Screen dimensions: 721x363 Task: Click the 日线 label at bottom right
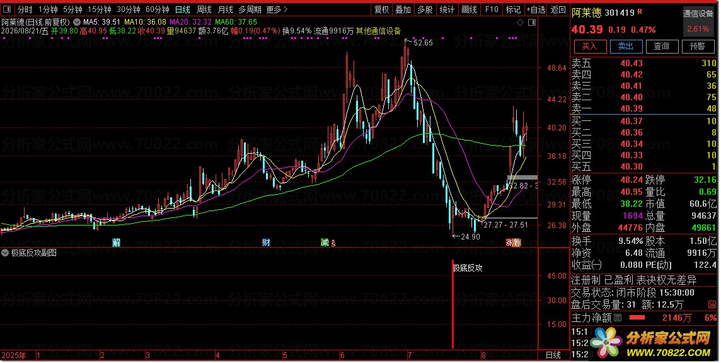(x=553, y=355)
